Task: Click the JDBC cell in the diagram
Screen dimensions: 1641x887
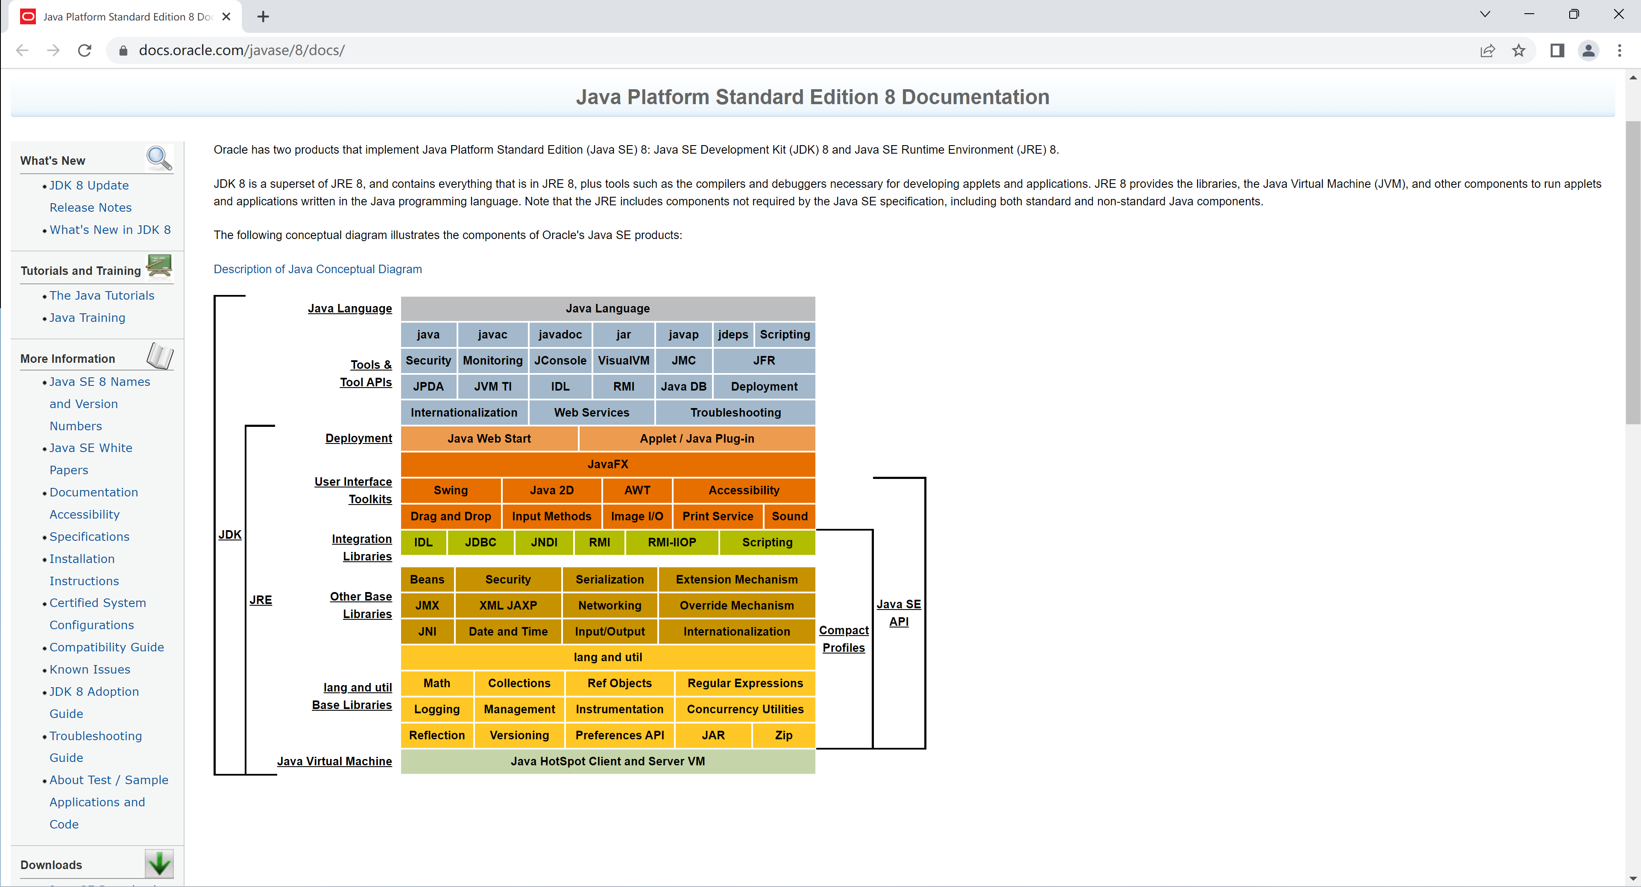Action: tap(481, 543)
